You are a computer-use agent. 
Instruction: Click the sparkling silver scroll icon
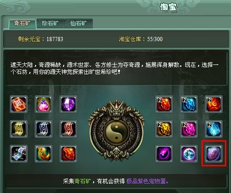tap(19, 154)
